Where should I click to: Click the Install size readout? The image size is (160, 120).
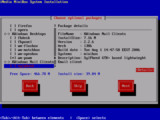(79, 74)
